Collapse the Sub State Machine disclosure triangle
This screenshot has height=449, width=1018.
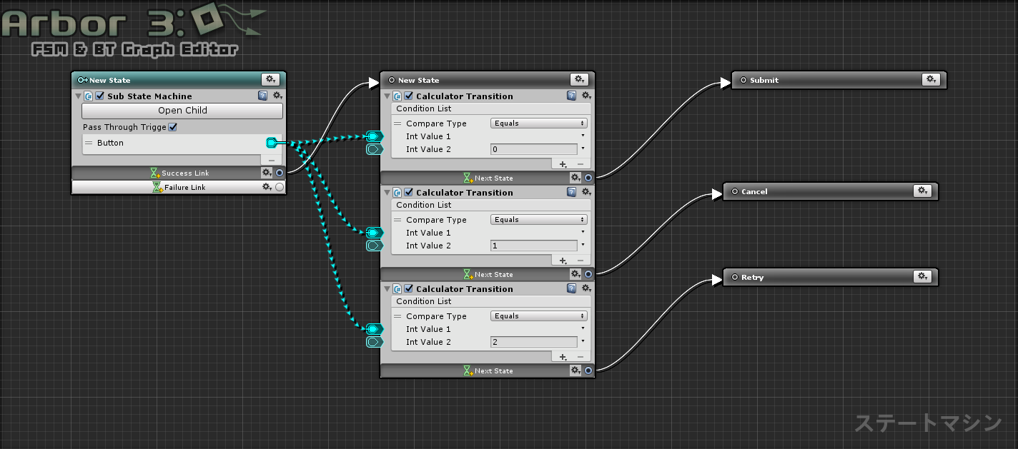(x=78, y=96)
